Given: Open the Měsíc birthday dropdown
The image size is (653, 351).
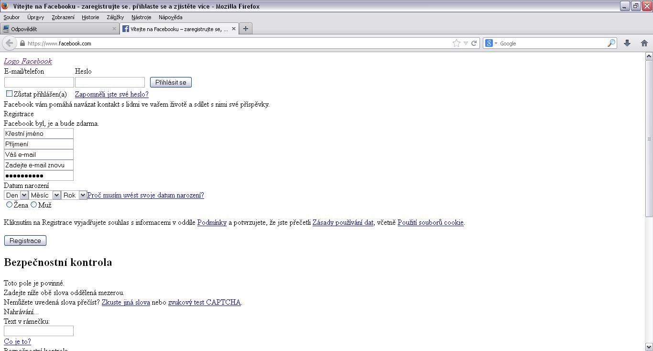Looking at the screenshot, I should point(44,195).
